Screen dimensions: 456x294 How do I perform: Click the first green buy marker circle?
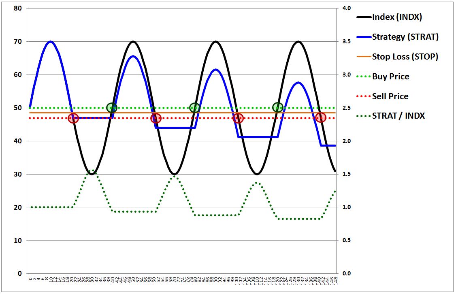point(112,108)
